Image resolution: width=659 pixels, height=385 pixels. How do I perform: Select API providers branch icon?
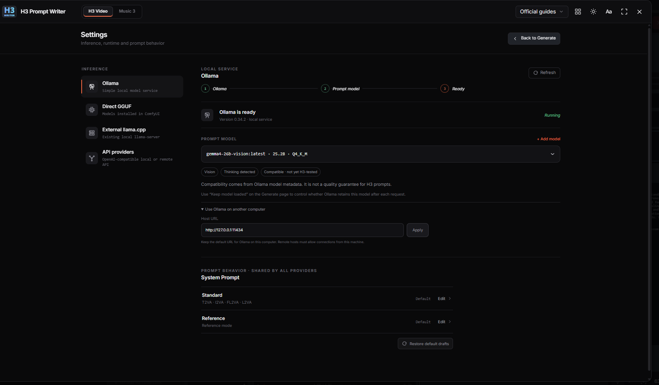coord(92,158)
